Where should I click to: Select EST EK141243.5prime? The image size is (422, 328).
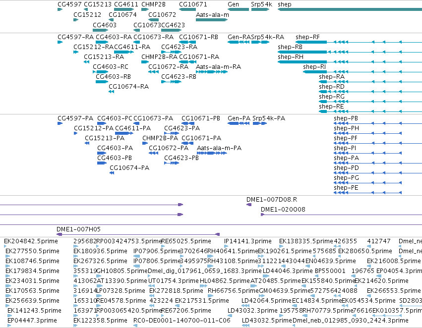point(34,311)
